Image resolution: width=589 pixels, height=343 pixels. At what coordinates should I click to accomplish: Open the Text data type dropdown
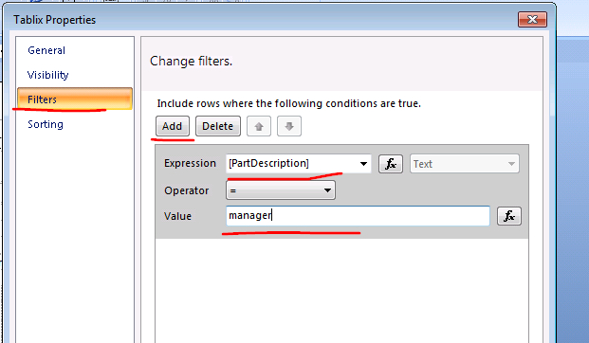click(x=465, y=164)
